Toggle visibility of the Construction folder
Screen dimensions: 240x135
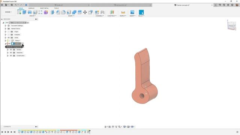pyautogui.click(x=11, y=56)
